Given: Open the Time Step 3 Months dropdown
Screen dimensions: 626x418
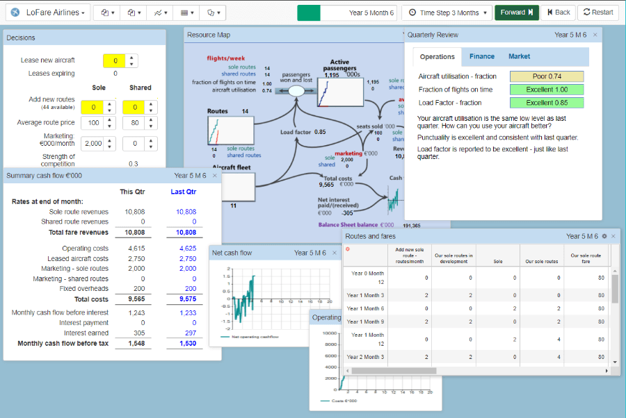Looking at the screenshot, I should [447, 12].
